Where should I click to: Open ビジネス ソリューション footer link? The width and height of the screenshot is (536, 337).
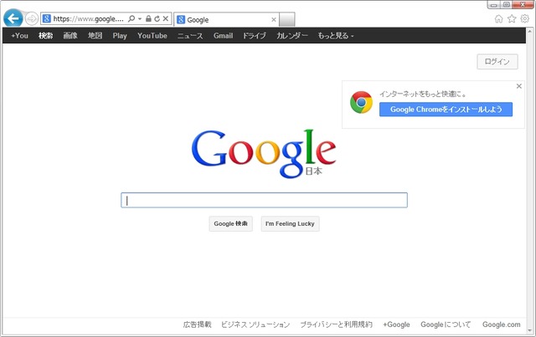pos(255,324)
